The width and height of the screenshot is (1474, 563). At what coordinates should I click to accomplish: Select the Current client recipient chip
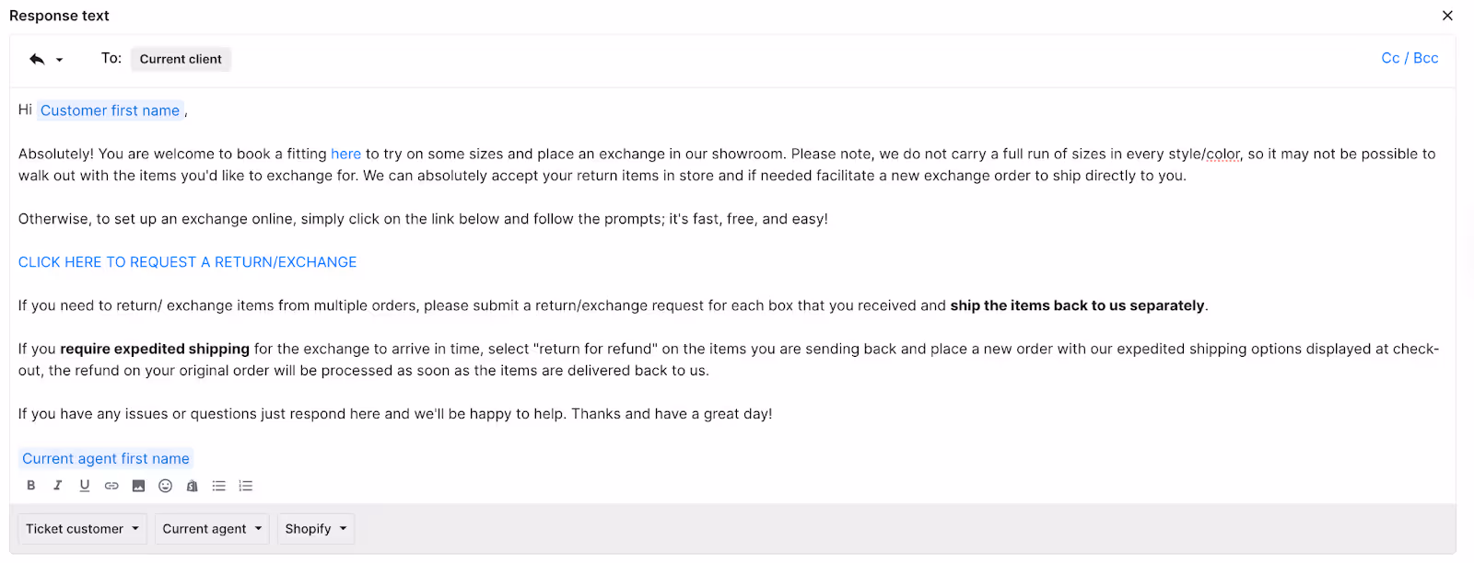pyautogui.click(x=181, y=58)
